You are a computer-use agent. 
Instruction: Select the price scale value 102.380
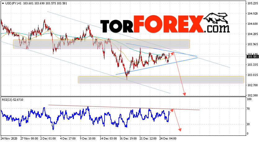[253, 95]
